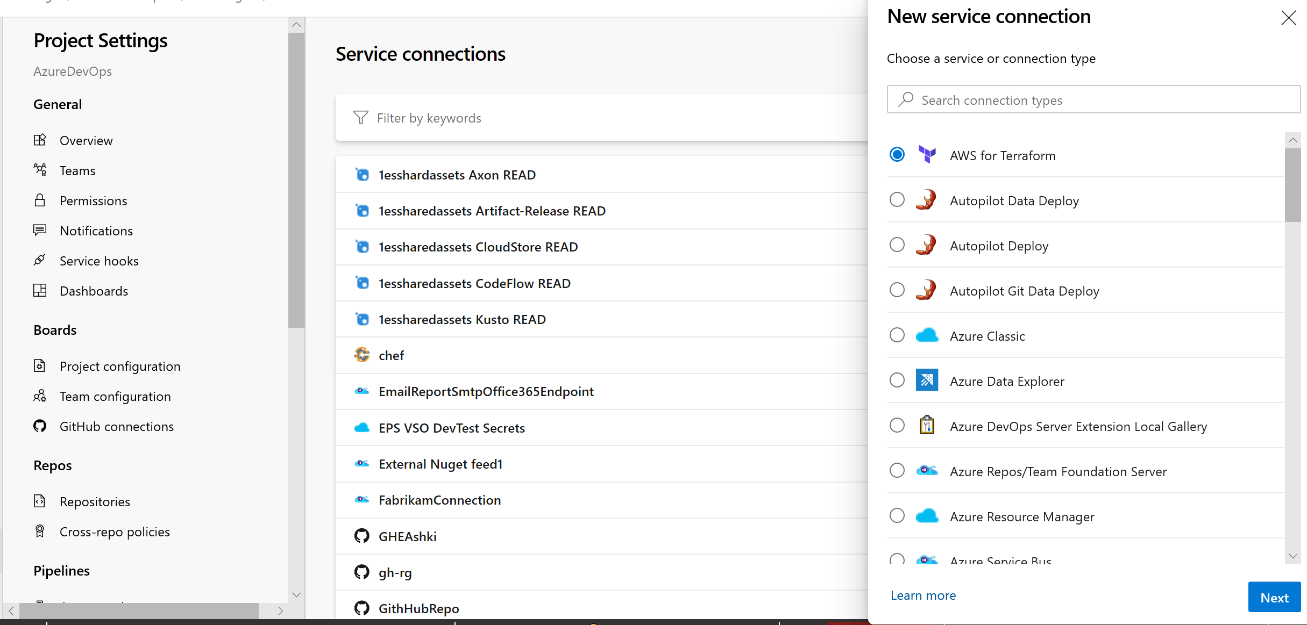Image resolution: width=1307 pixels, height=625 pixels.
Task: Click Learn more link for connection types
Action: pos(923,594)
